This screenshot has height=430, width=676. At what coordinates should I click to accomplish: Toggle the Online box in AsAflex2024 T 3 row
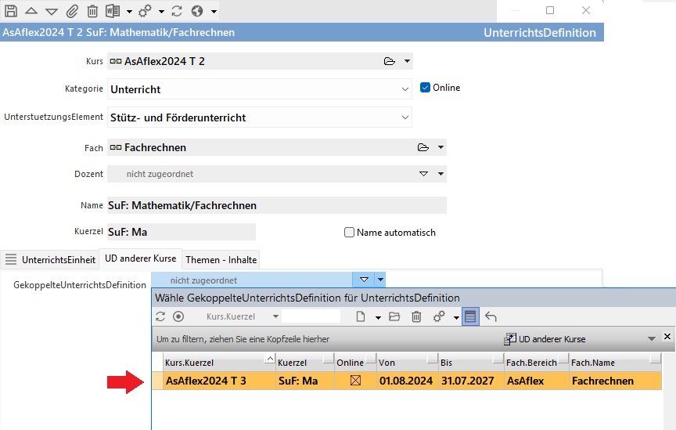[x=356, y=381]
